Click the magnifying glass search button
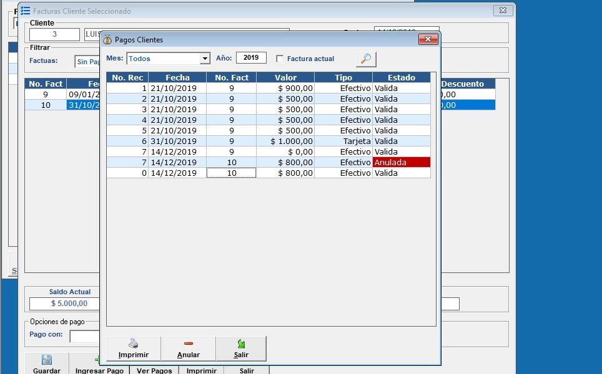This screenshot has height=374, width=602. click(366, 59)
